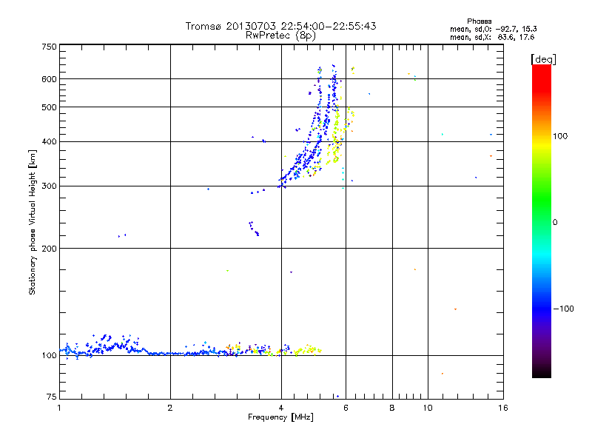
Task: Click the y-axis tick label "400"
Action: tap(49, 141)
